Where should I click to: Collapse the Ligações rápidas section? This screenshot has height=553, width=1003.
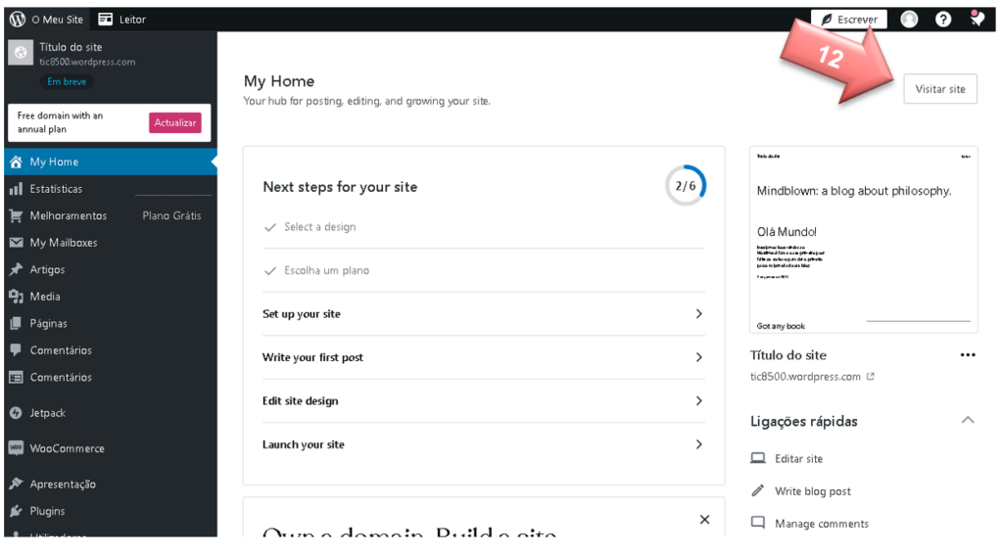click(968, 421)
